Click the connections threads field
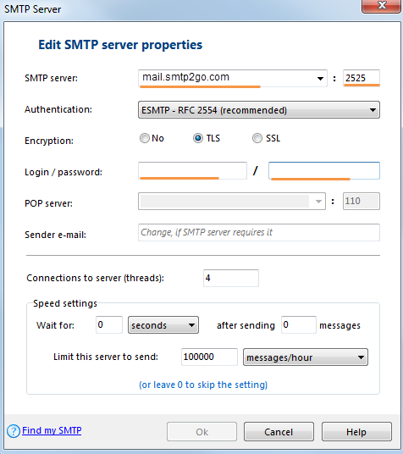The image size is (403, 454). 231,278
